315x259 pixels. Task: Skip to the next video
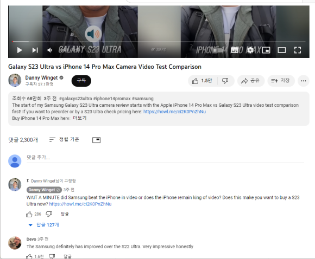pos(35,50)
